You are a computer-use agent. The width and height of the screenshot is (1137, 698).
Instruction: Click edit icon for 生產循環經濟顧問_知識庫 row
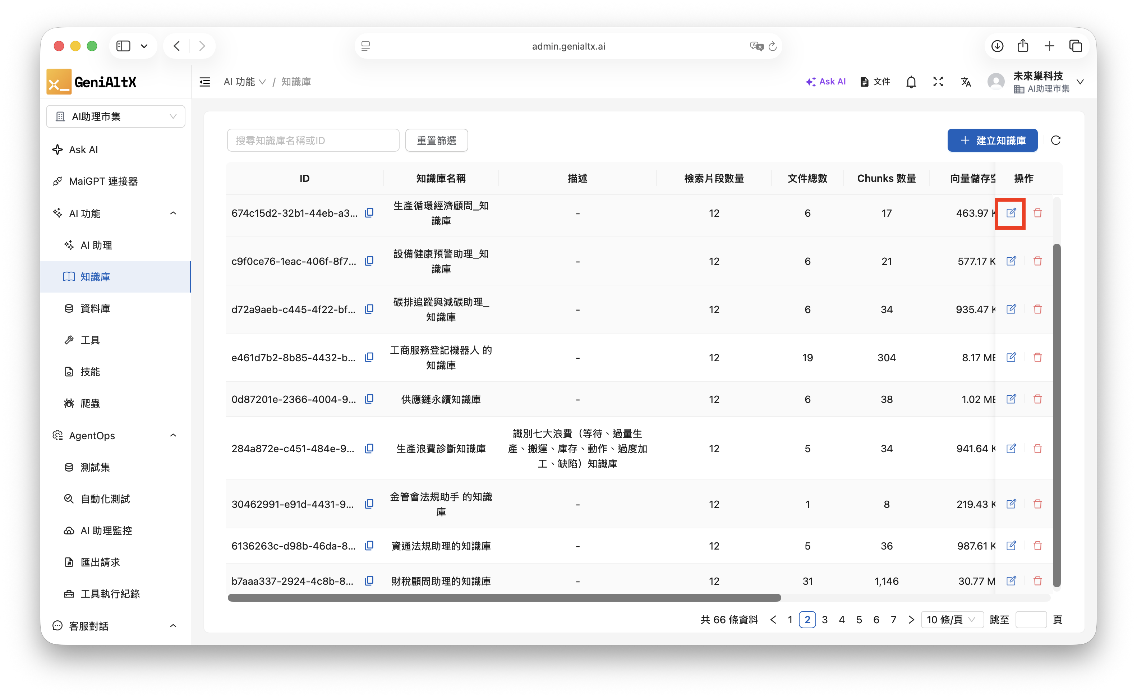point(1011,213)
